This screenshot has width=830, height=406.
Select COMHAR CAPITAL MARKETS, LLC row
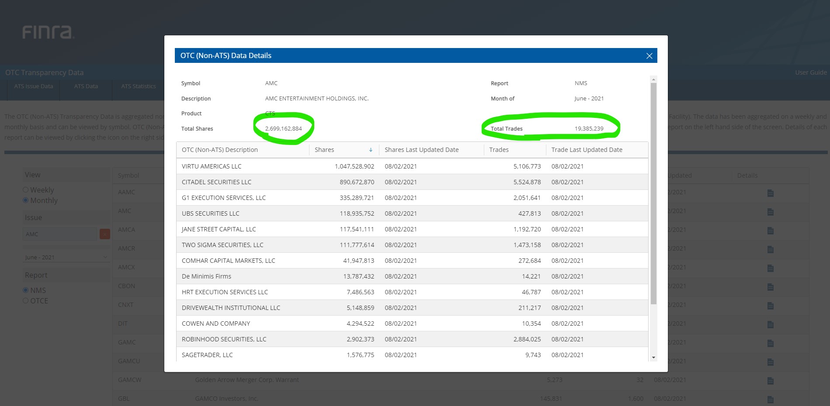tap(412, 261)
